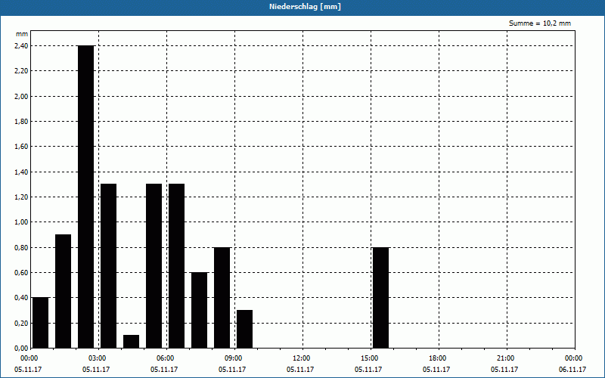Select the 1,30 mm bar starting at 06:00
This screenshot has width=605, height=378.
coord(177,266)
